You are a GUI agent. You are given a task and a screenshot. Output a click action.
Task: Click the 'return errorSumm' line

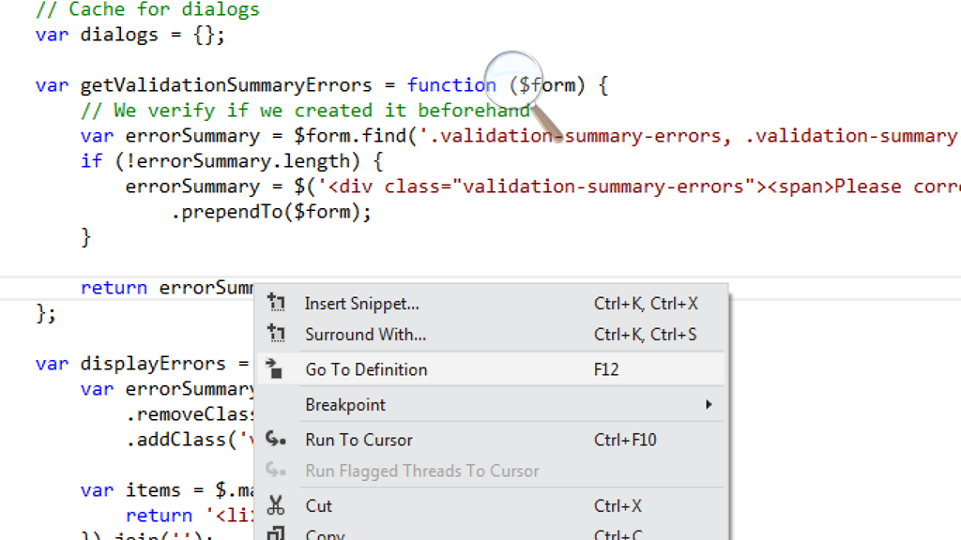coord(167,288)
